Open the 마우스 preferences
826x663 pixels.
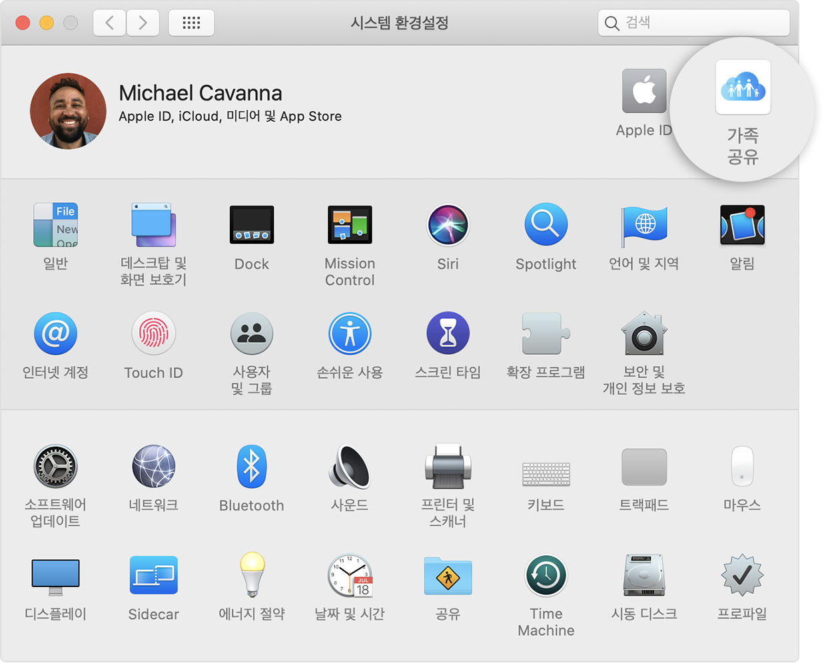(x=742, y=467)
